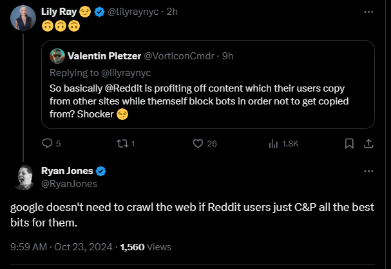Open the view analytics icon showing 1.8K
391x269 pixels.
click(x=273, y=143)
